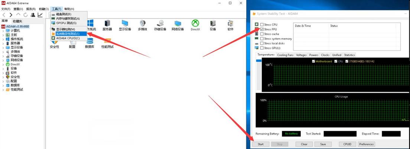Uncheck the Stress FPU checkbox
This screenshot has width=410, height=149.
point(262,29)
